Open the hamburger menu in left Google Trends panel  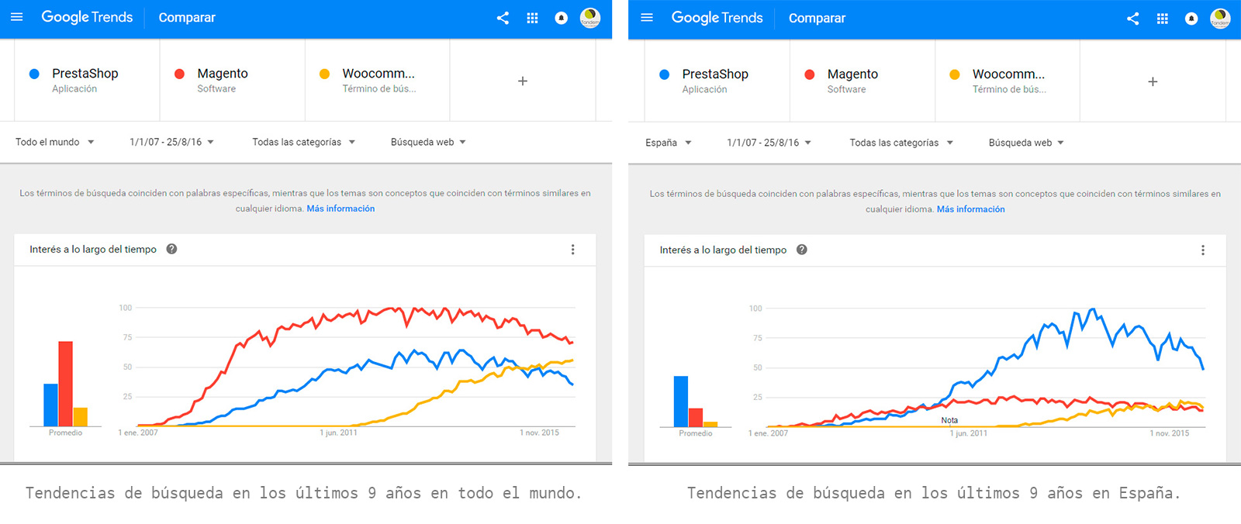(x=17, y=17)
